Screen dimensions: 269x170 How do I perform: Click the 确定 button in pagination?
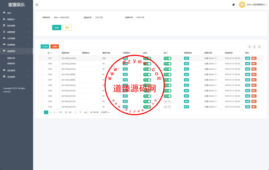pyautogui.click(x=86, y=112)
